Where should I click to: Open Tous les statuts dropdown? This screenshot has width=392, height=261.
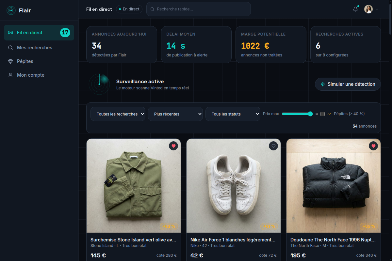tap(233, 114)
